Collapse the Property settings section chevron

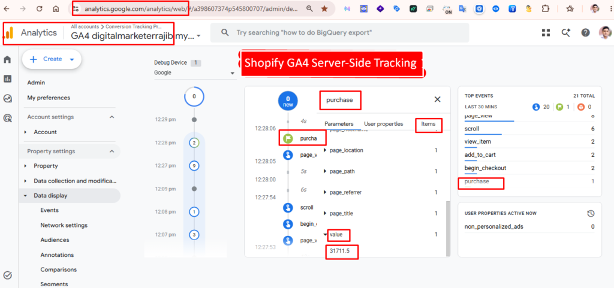coord(112,151)
